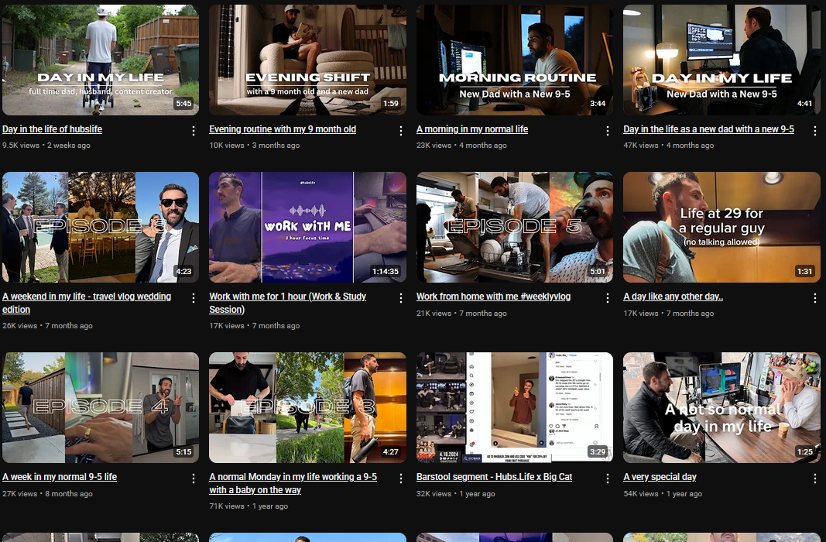
Task: Play the 'EPISODE 3' thumbnail
Action: 307,408
